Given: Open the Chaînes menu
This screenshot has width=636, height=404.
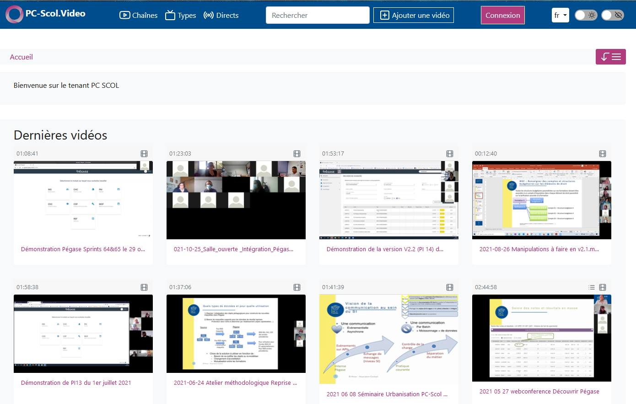Looking at the screenshot, I should tap(138, 15).
